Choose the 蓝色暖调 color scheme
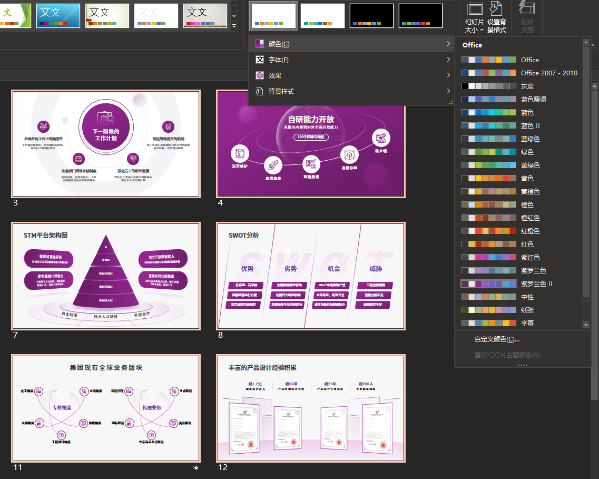 (519, 99)
